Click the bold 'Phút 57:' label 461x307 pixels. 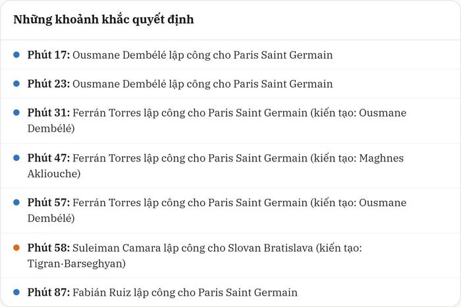49,202
